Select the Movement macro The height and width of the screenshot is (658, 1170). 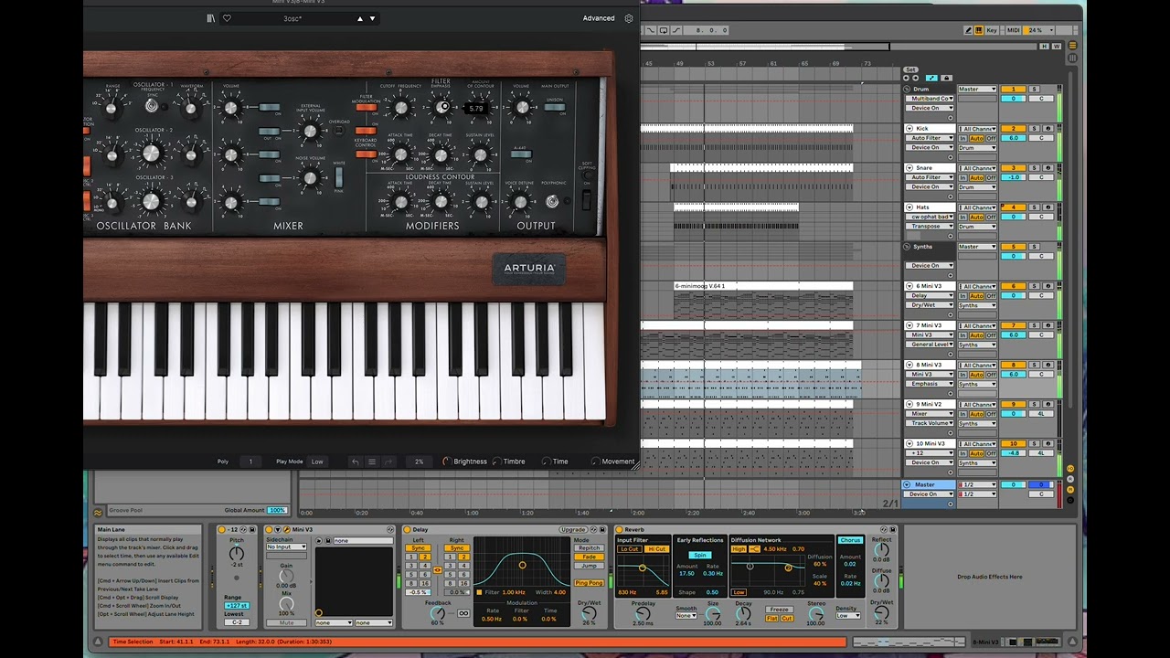[x=612, y=462]
